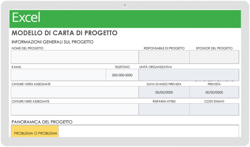Click the Sponsor del Progetto field
This screenshot has width=250, height=147.
(214, 57)
